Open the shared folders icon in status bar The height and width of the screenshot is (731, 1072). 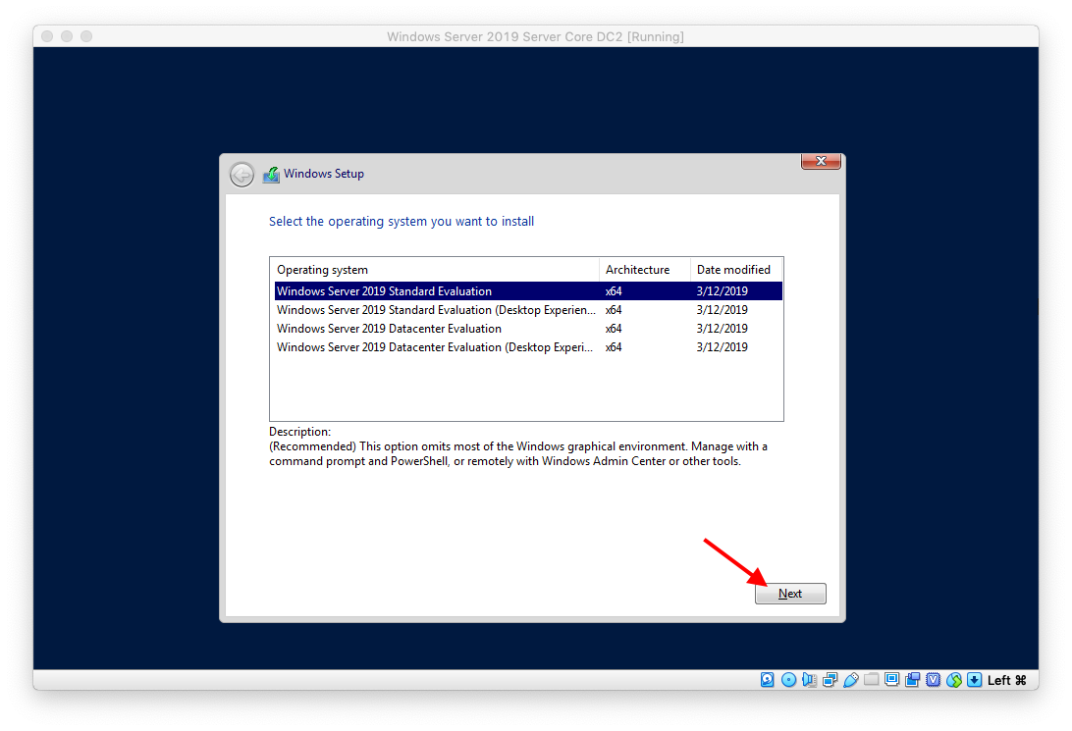click(x=871, y=680)
